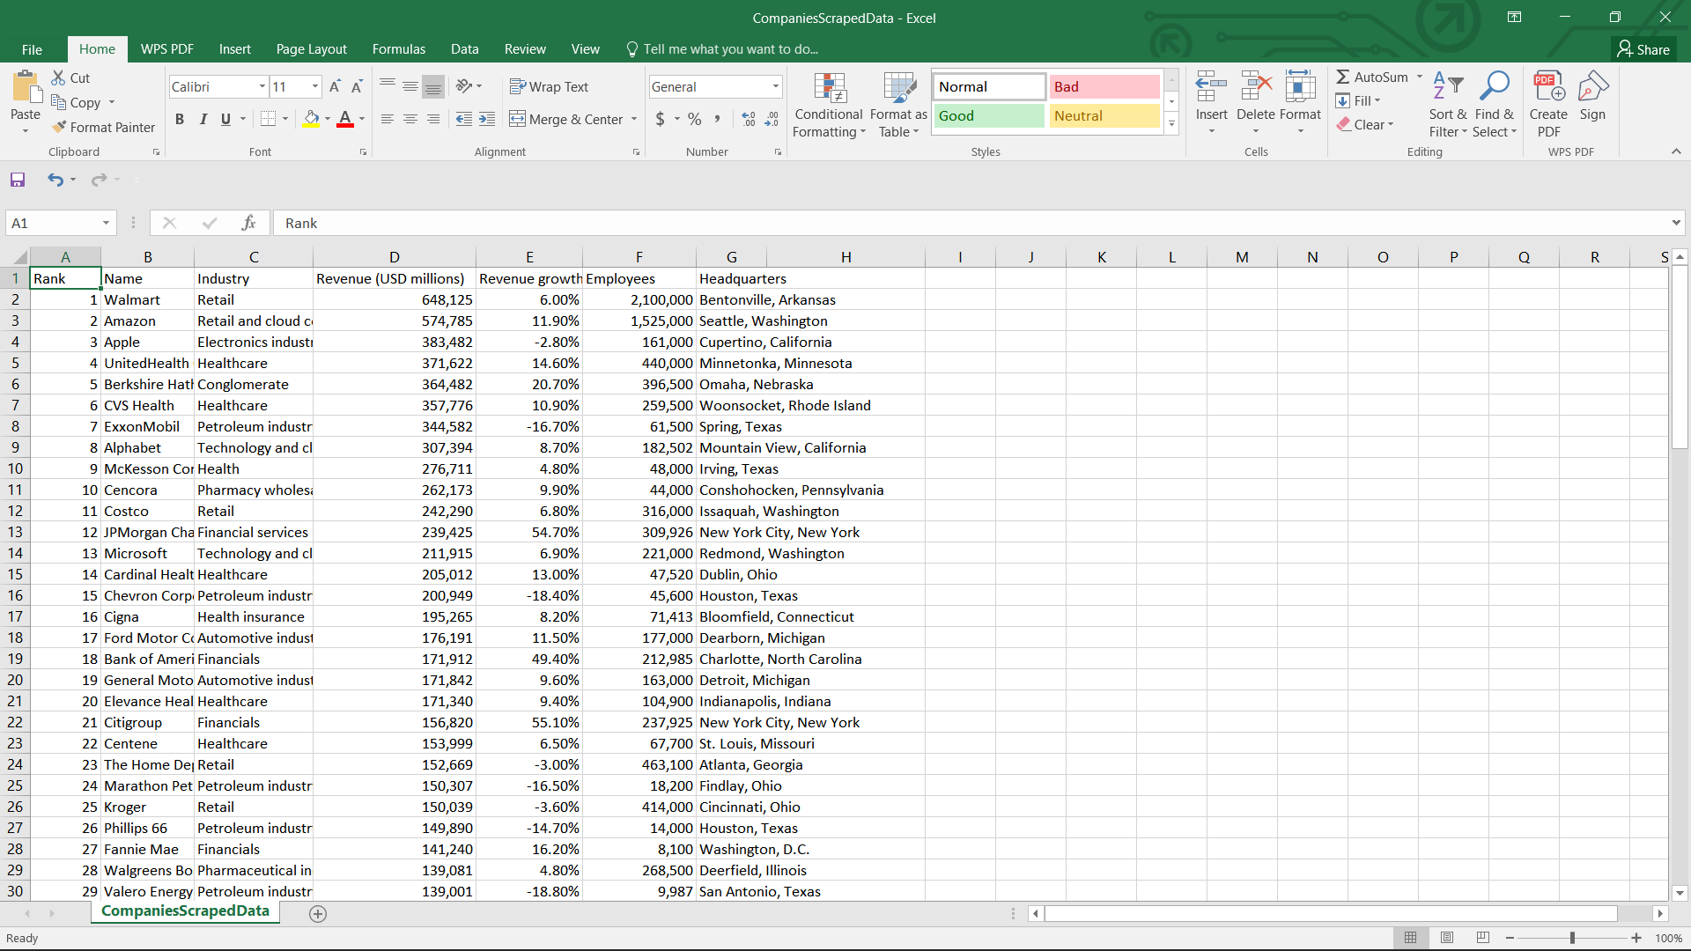1691x951 pixels.
Task: Click the Share button
Action: coord(1643,49)
